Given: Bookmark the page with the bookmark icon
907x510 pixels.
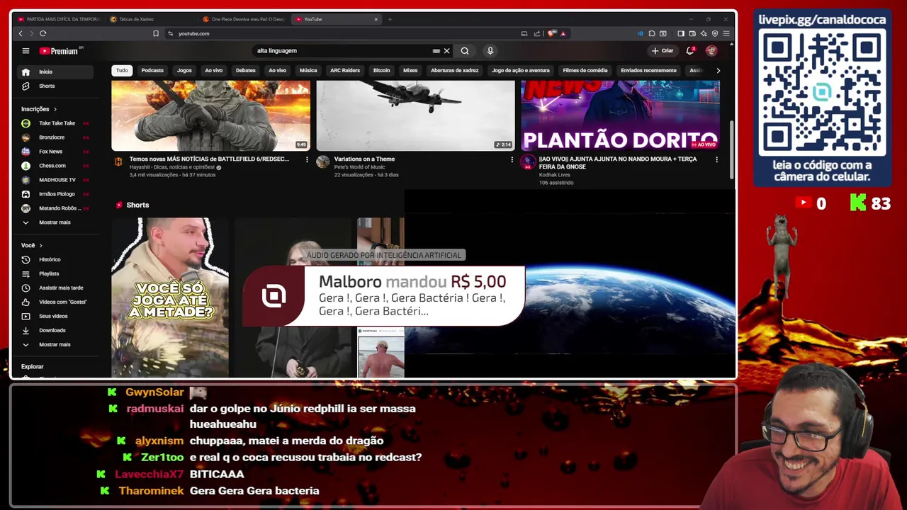Looking at the screenshot, I should (x=156, y=33).
